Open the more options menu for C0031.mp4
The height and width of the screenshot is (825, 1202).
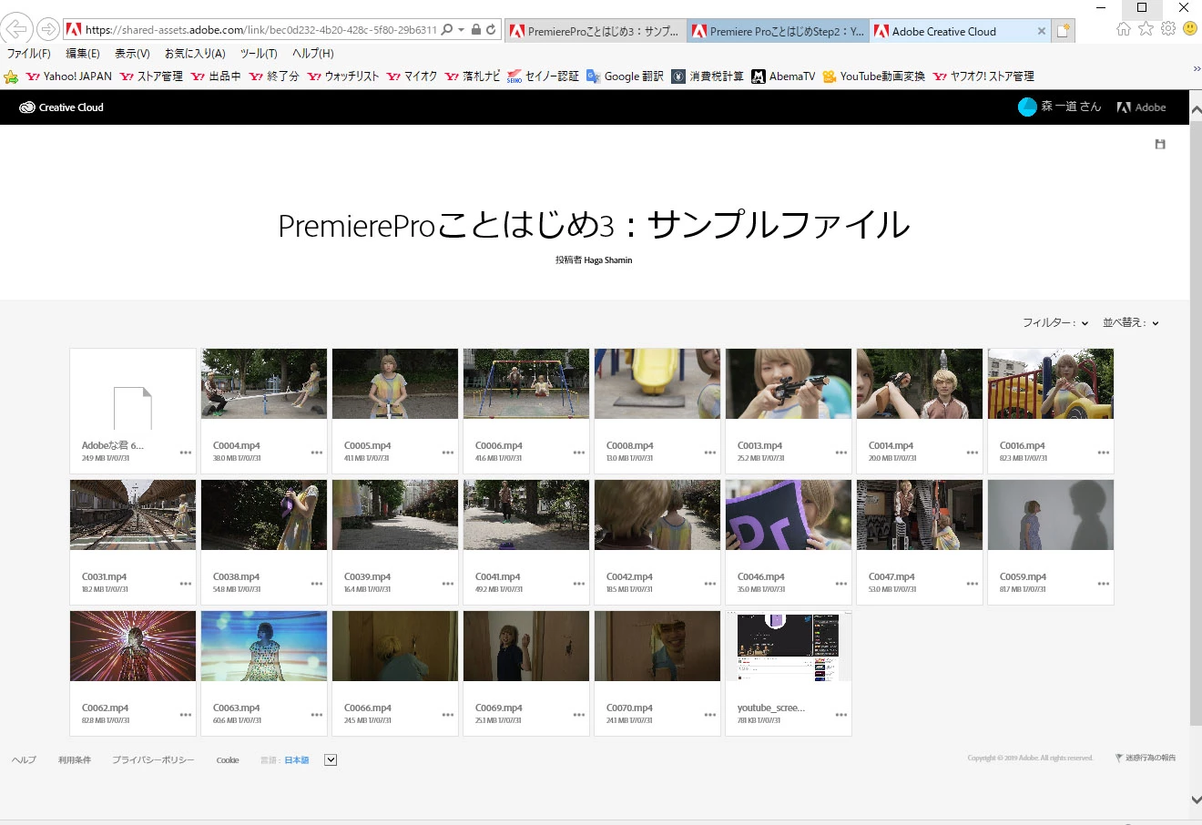(x=186, y=584)
